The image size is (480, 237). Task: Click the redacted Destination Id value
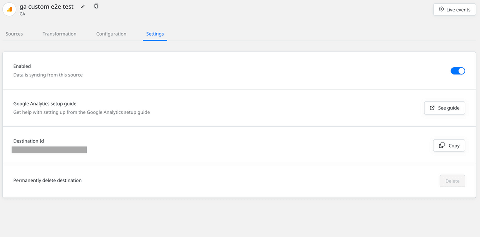coord(49,150)
